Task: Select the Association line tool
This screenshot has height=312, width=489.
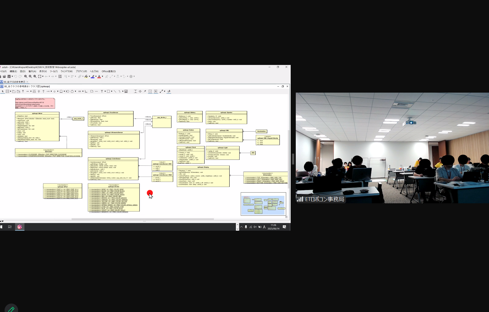Action: 27,91
